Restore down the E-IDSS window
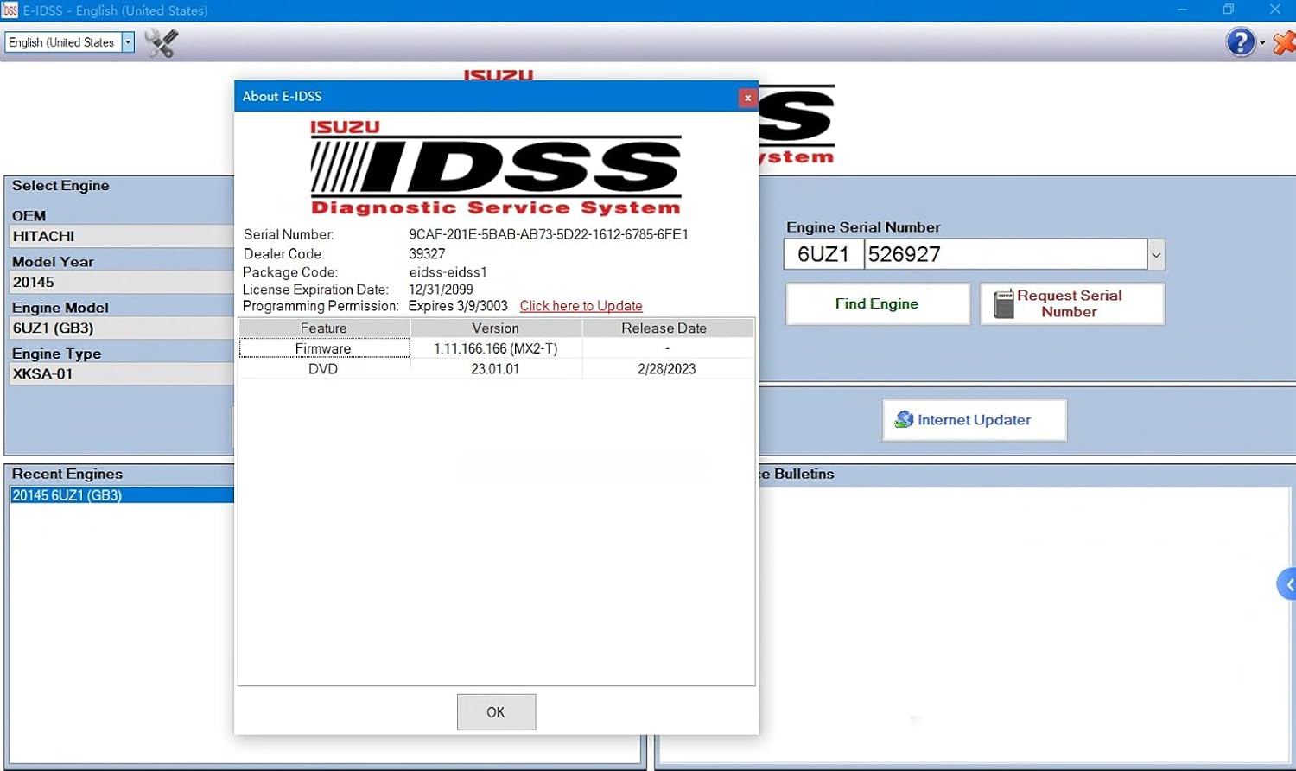The width and height of the screenshot is (1296, 771). point(1228,10)
